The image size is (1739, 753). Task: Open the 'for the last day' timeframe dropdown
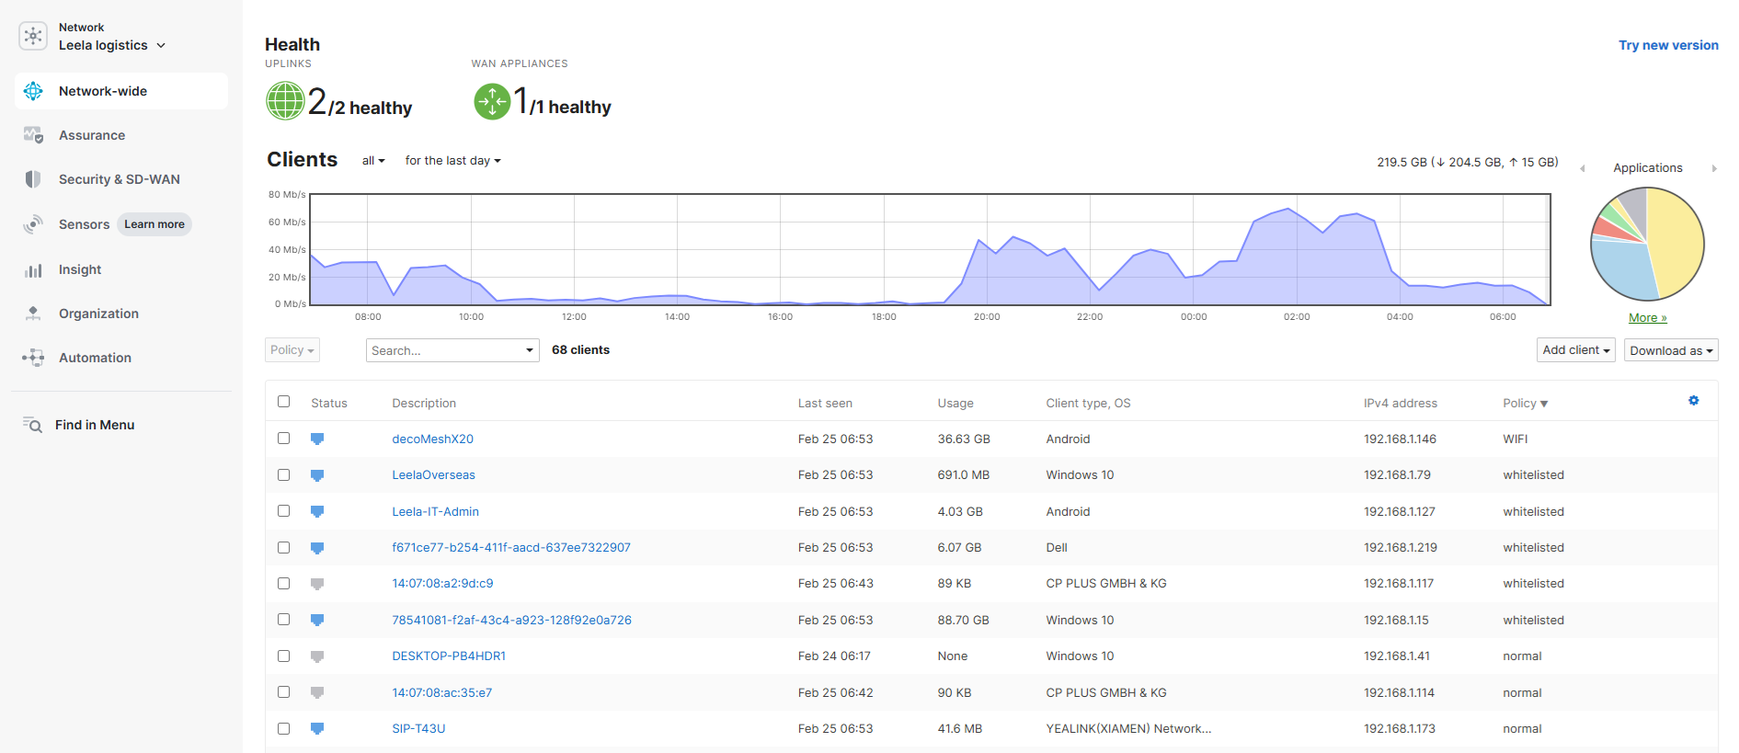coord(452,161)
